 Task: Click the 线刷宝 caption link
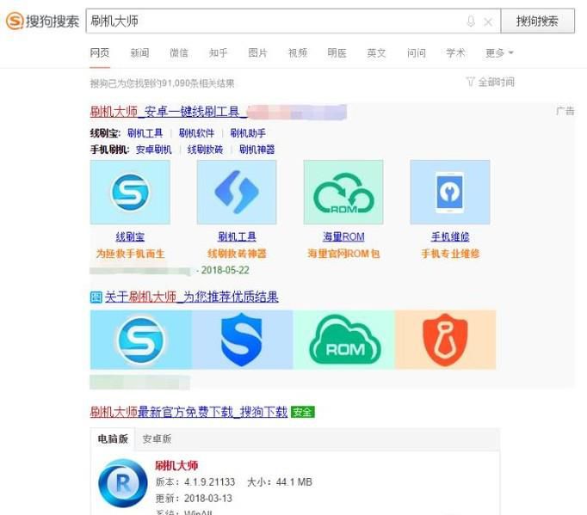tap(130, 236)
